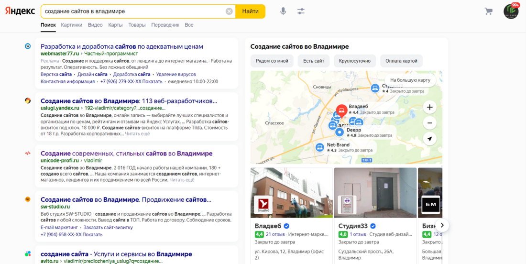Click into the search input field
Image resolution: width=526 pixels, height=264 pixels.
pos(134,11)
